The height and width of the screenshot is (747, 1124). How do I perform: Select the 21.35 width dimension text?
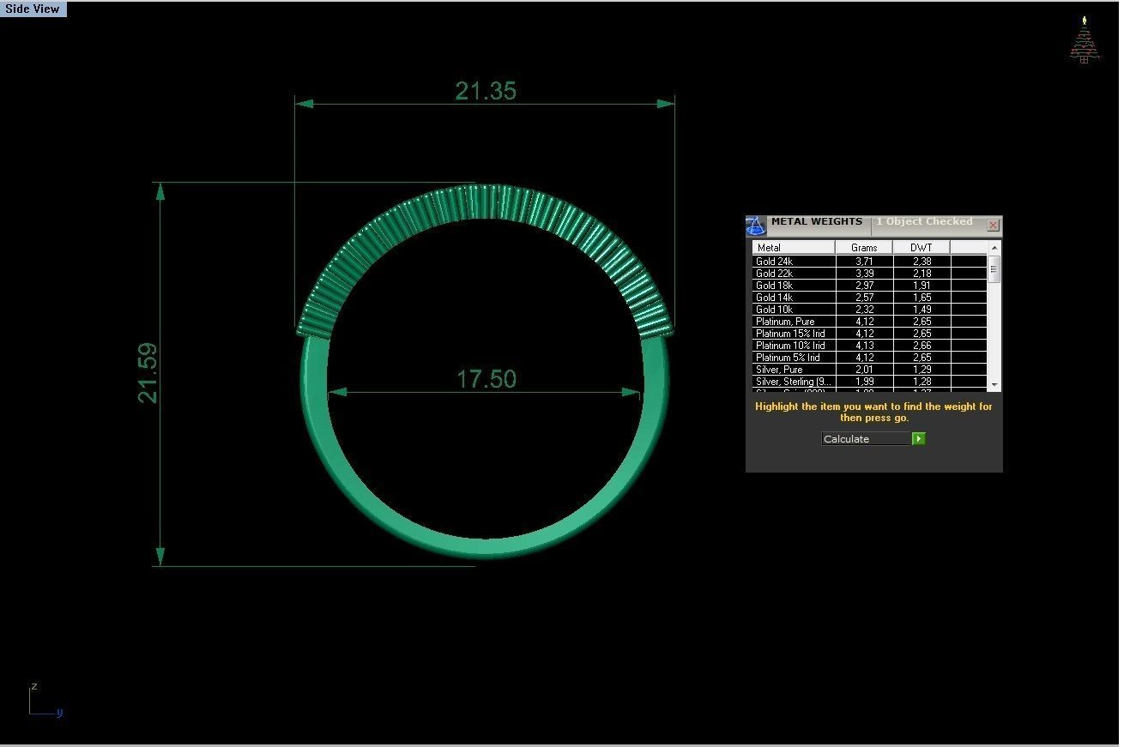(x=486, y=91)
